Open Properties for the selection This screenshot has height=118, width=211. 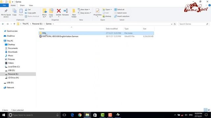[x=98, y=12]
